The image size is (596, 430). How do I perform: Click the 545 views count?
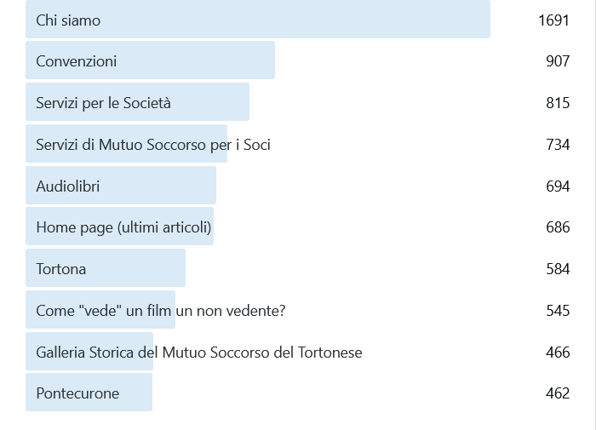click(x=558, y=311)
